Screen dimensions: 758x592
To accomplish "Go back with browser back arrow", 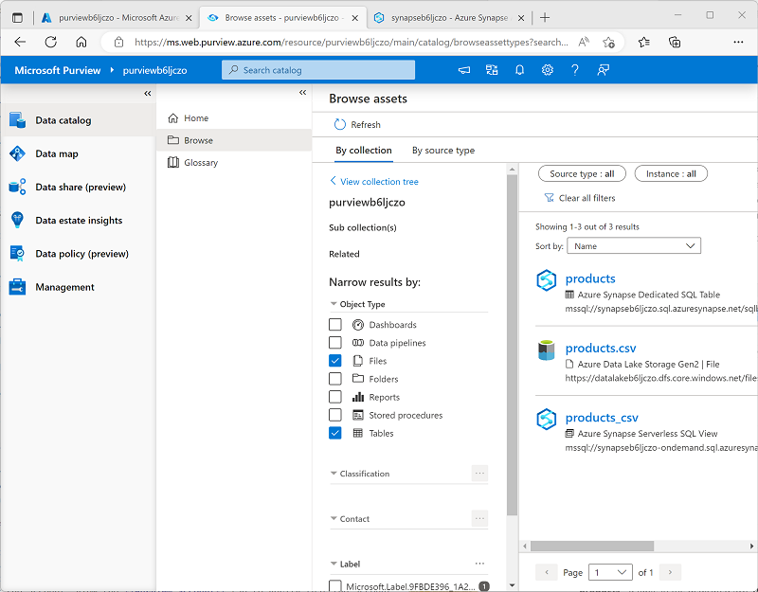I will [x=20, y=42].
